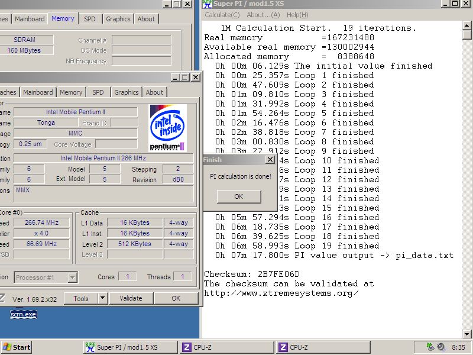The width and height of the screenshot is (473, 355).
Task: Click the Checksum: 2B7FE06D line
Action: pyautogui.click(x=252, y=274)
